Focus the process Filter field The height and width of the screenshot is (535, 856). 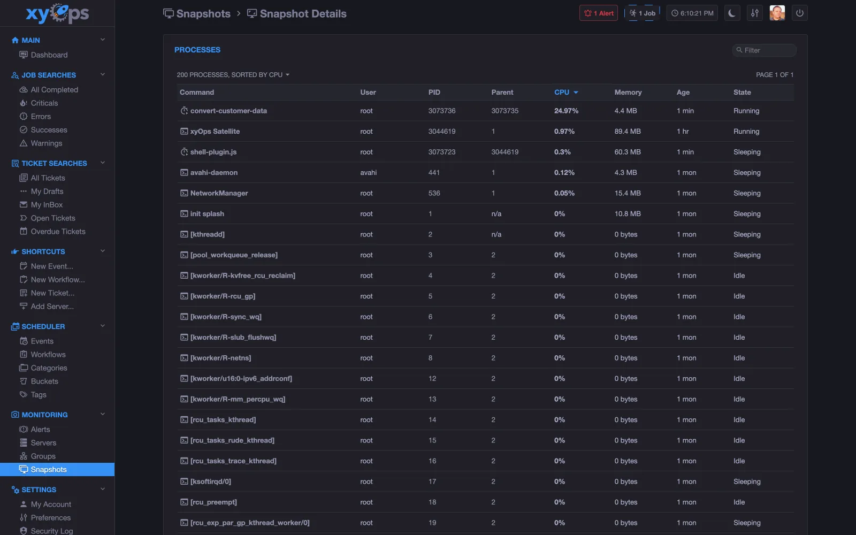(764, 50)
